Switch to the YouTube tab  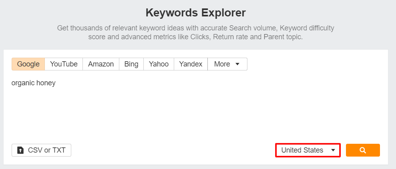click(64, 64)
